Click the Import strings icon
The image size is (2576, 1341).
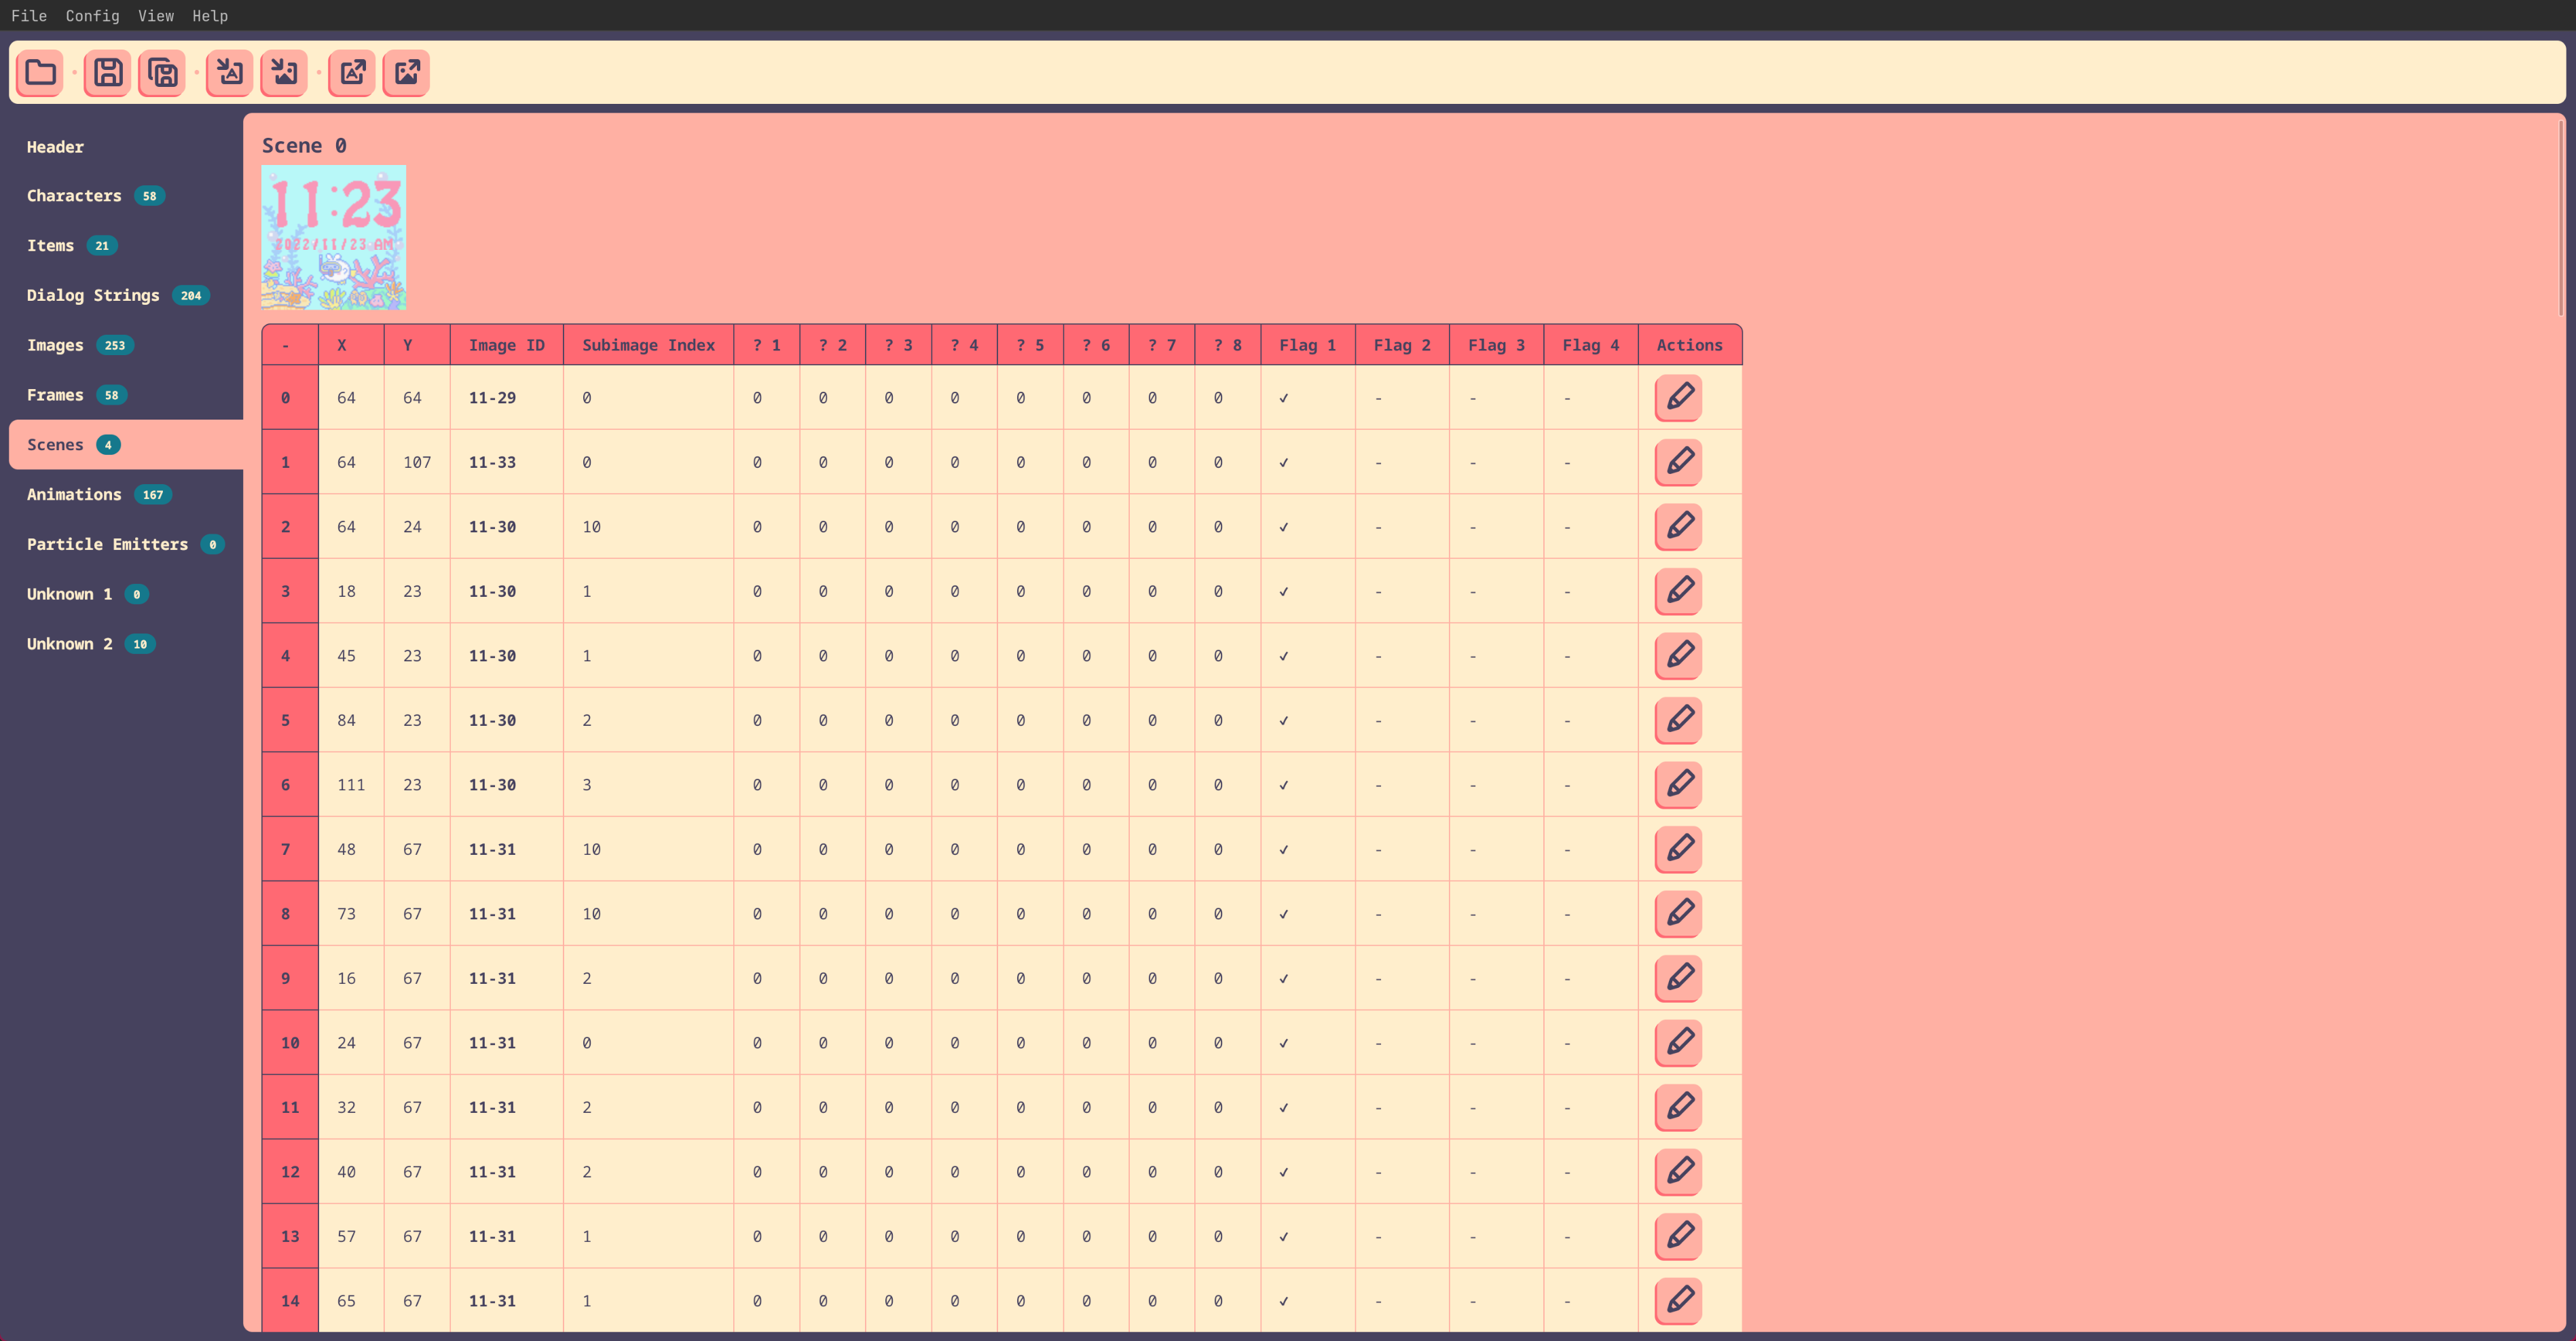click(230, 72)
